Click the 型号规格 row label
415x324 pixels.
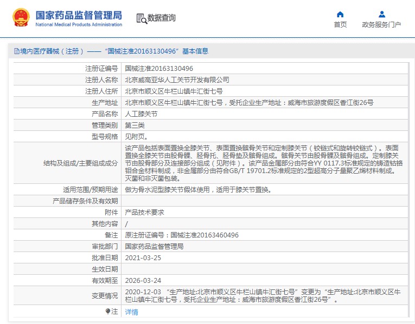[x=105, y=137]
